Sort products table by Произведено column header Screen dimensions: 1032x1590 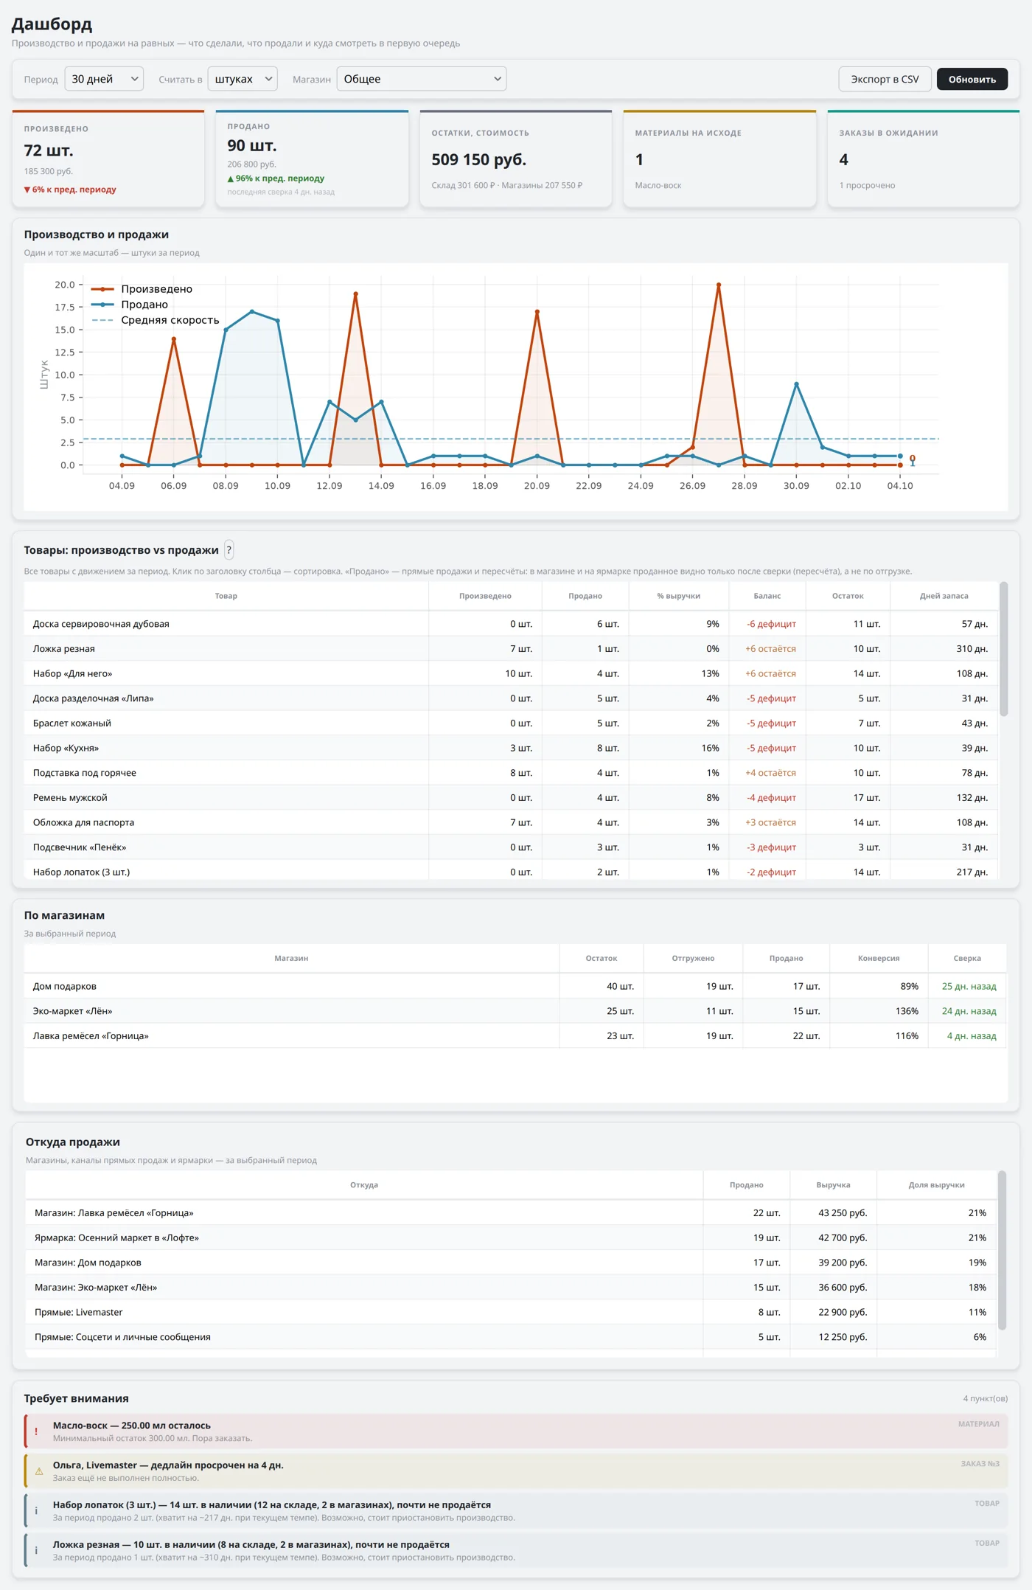pos(485,596)
